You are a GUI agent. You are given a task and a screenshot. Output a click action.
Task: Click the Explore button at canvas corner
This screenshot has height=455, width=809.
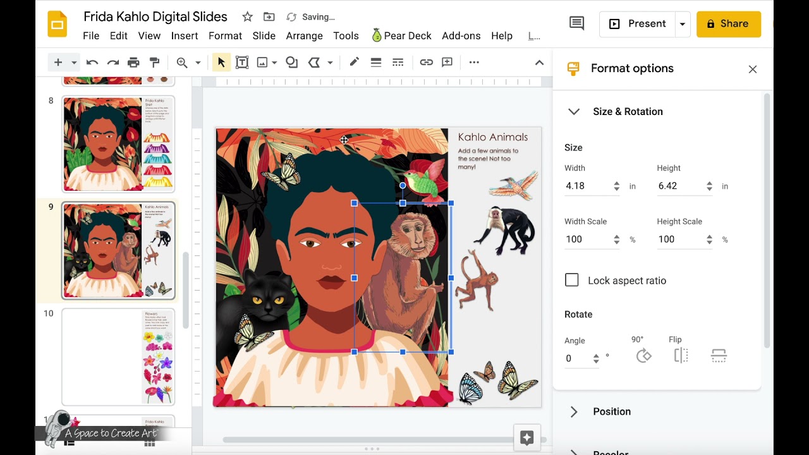[526, 437]
